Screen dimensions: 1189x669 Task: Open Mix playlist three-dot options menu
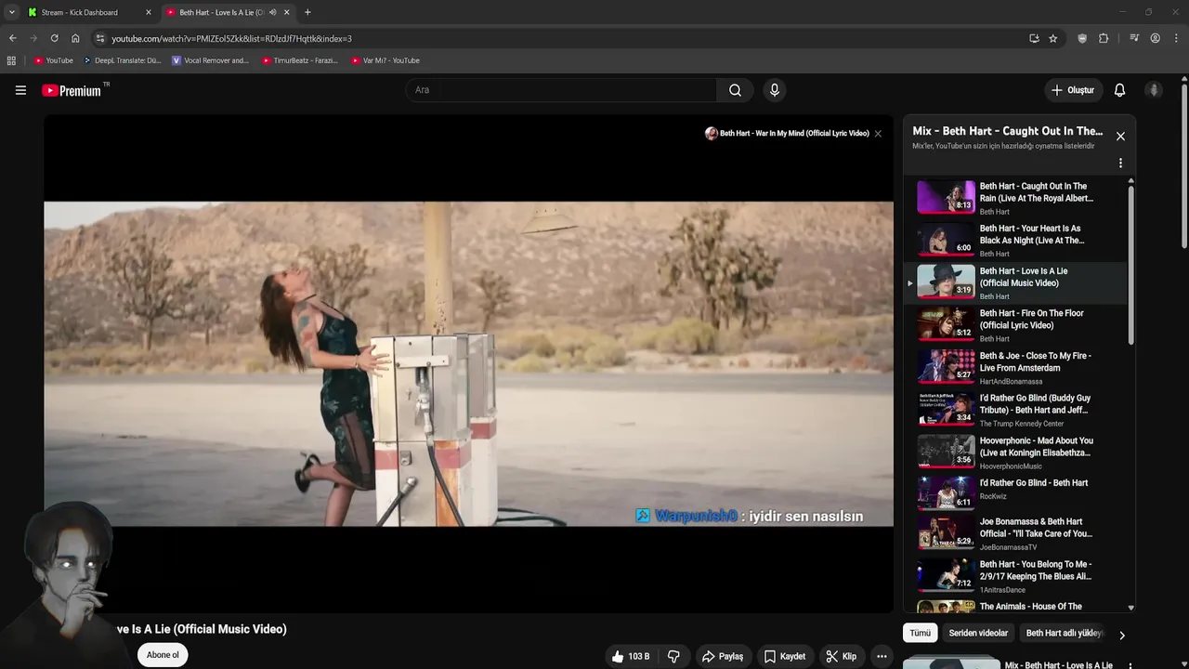(1120, 163)
